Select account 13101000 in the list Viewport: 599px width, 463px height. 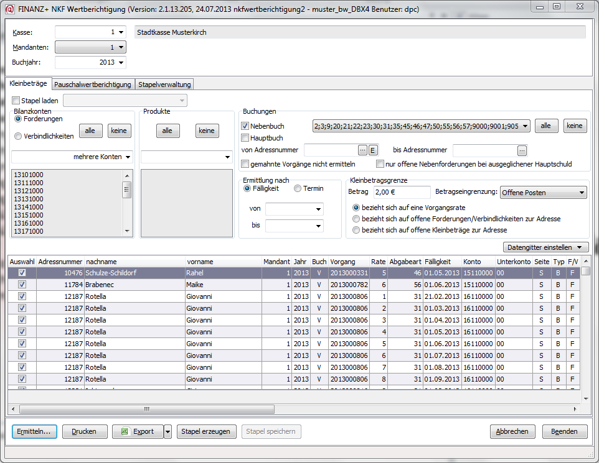29,175
